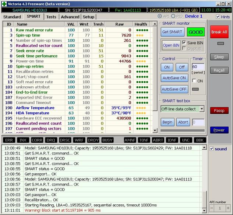
Task: Click the BUSY status indicator
Action: click(107, 140)
